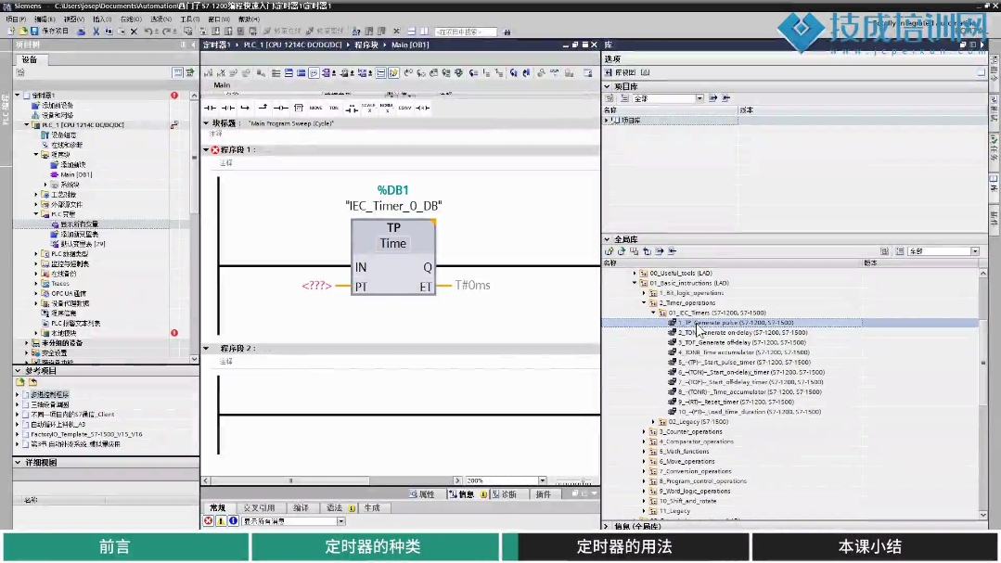
Task: Collapse network 1 (程序段 1)
Action: point(206,149)
